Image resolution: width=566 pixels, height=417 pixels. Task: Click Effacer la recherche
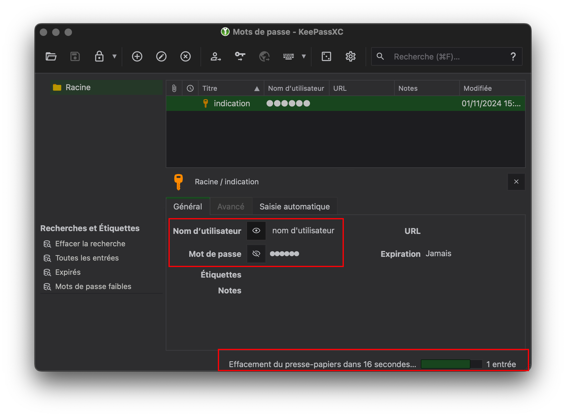click(x=90, y=244)
